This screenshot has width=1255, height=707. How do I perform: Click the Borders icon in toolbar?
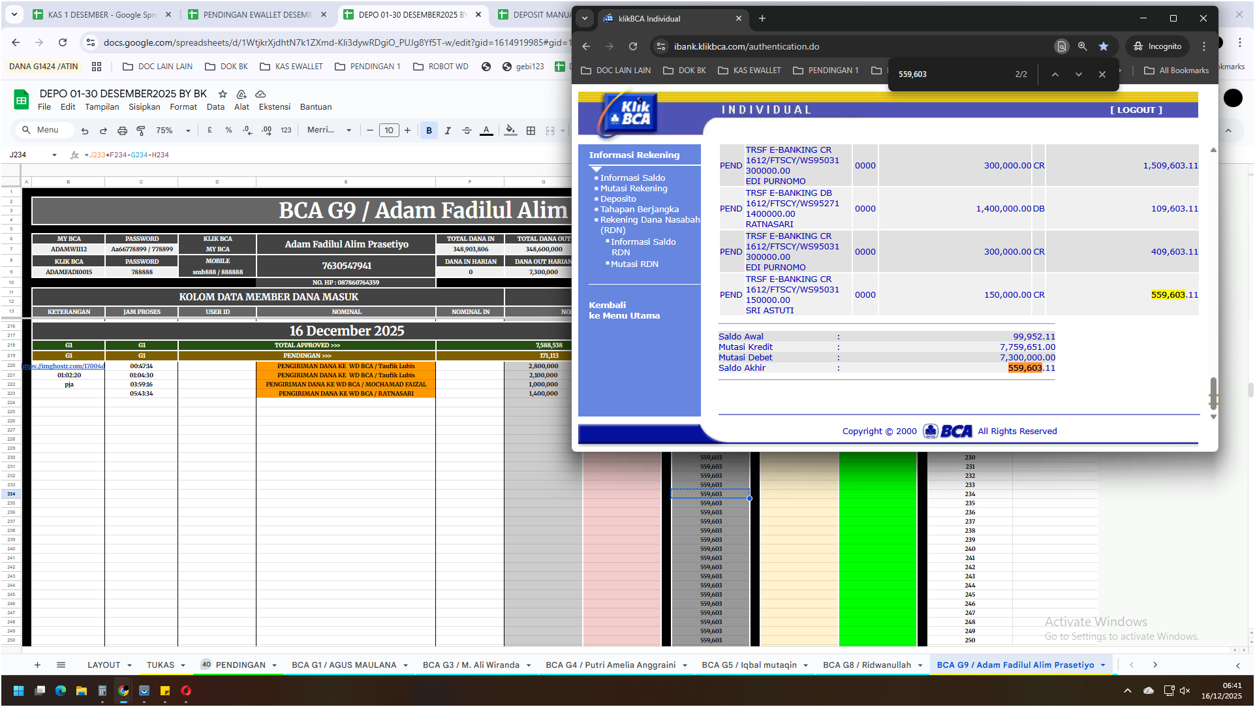531,131
